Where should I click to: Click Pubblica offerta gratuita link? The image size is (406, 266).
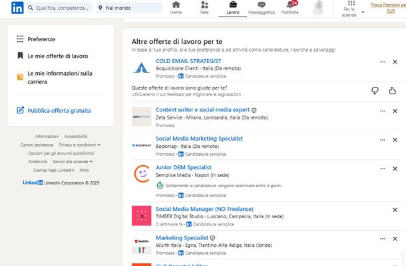pyautogui.click(x=54, y=110)
